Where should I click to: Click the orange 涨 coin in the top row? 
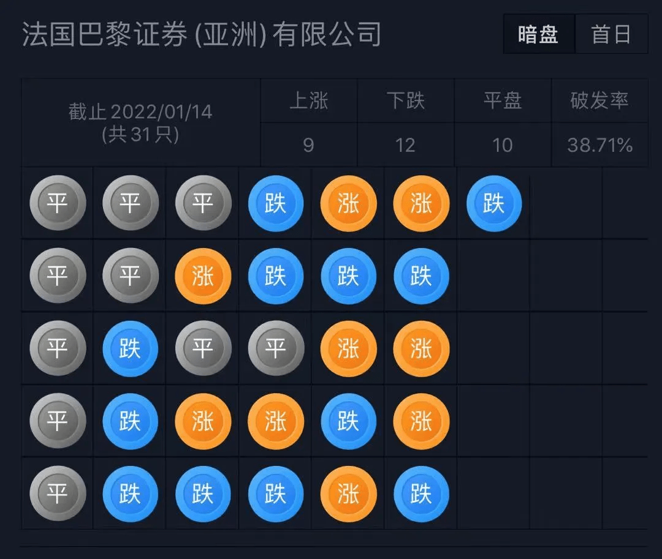coord(348,203)
